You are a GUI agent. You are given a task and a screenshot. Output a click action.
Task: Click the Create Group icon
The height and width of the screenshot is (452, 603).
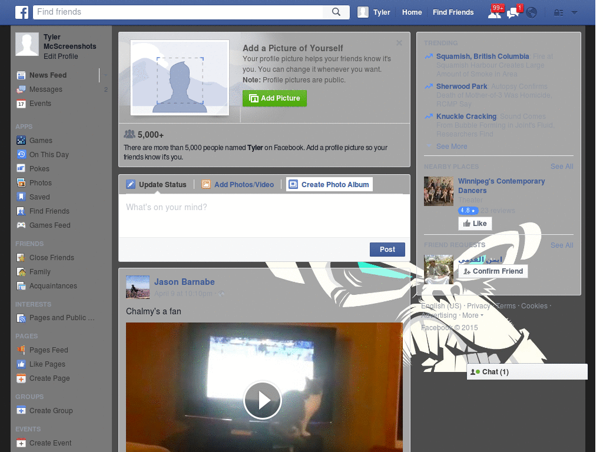[x=21, y=410]
